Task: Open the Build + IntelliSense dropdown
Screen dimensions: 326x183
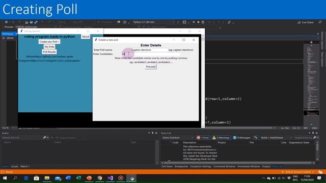Action: coord(277,138)
